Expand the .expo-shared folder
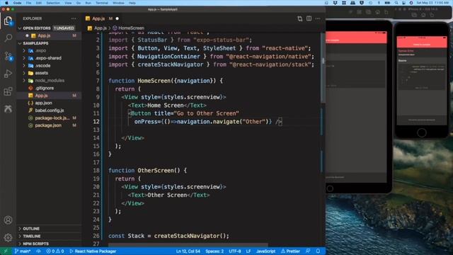The width and height of the screenshot is (453, 255). point(48,58)
